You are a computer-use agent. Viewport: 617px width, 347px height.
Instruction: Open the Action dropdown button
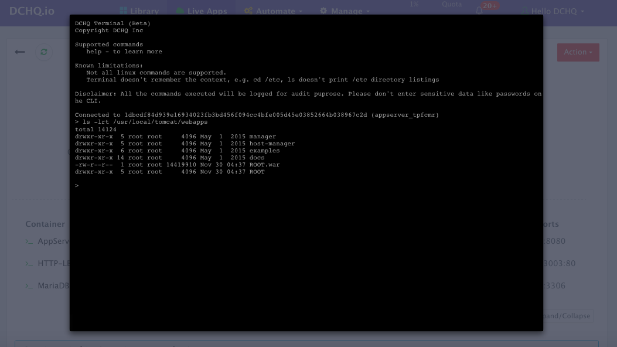[x=578, y=52]
